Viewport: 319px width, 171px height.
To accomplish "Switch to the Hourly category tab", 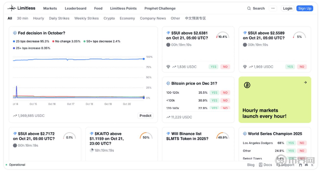I will pyautogui.click(x=38, y=18).
